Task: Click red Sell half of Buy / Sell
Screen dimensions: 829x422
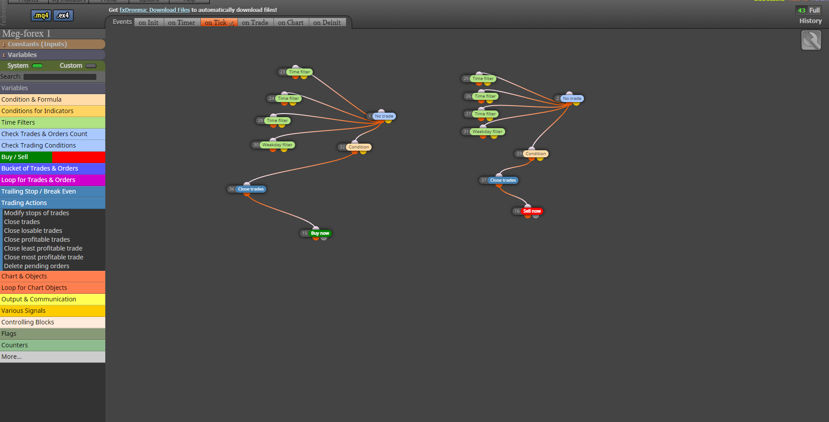Action: click(79, 157)
